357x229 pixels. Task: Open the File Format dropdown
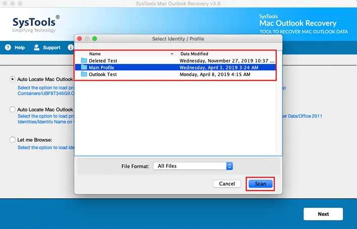pos(193,166)
